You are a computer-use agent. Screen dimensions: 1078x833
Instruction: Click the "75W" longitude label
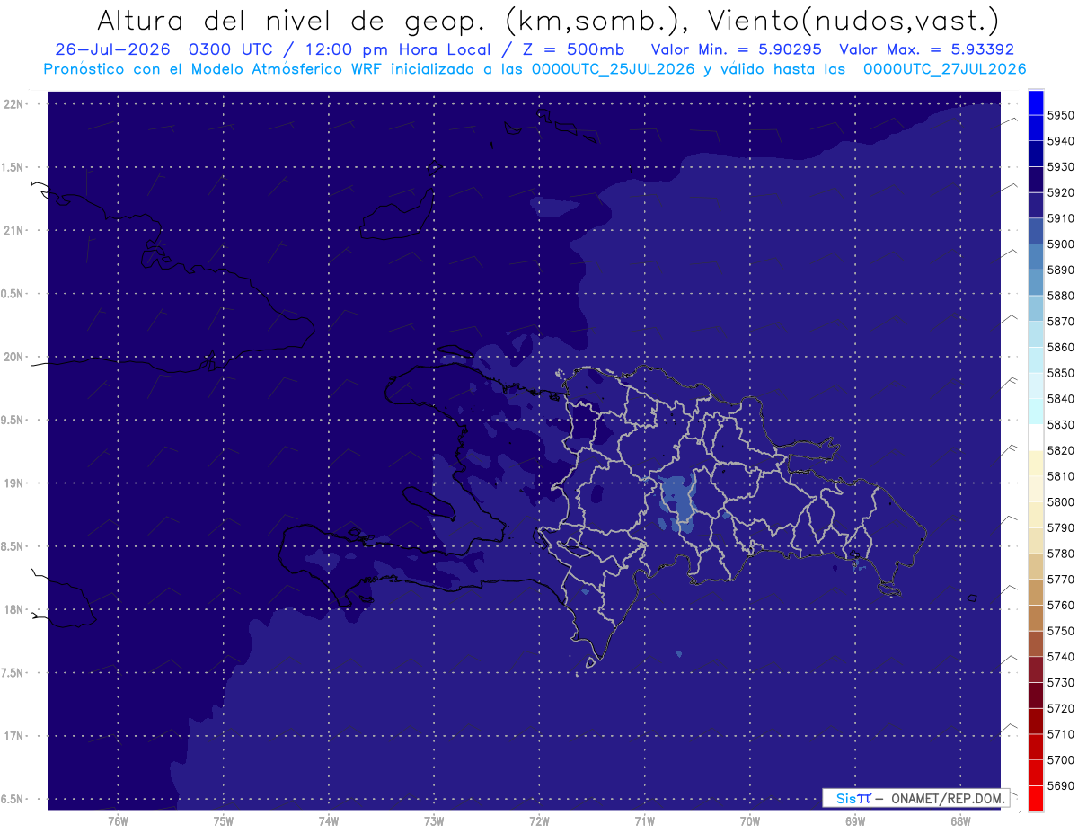point(223,820)
